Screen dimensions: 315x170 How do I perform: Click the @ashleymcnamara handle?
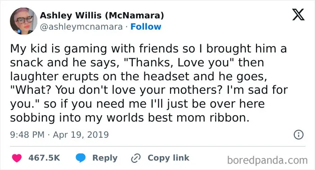click(x=81, y=27)
